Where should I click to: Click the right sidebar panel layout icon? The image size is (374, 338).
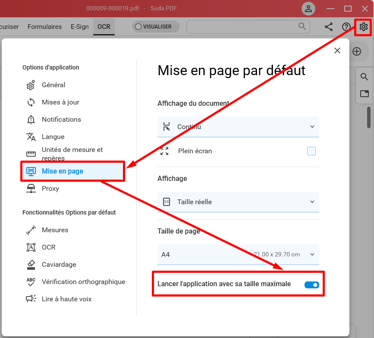click(364, 94)
